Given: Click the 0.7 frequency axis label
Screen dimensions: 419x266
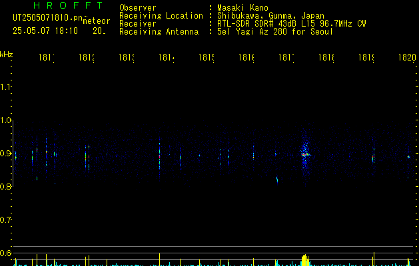Looking at the screenshot, I should (5, 219).
